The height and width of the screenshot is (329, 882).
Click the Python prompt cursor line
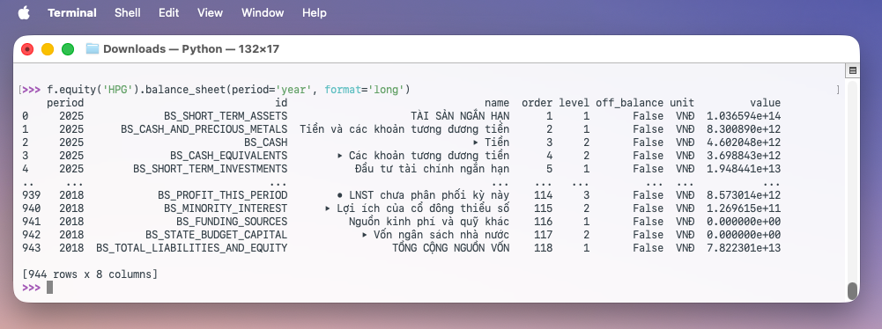click(x=49, y=288)
